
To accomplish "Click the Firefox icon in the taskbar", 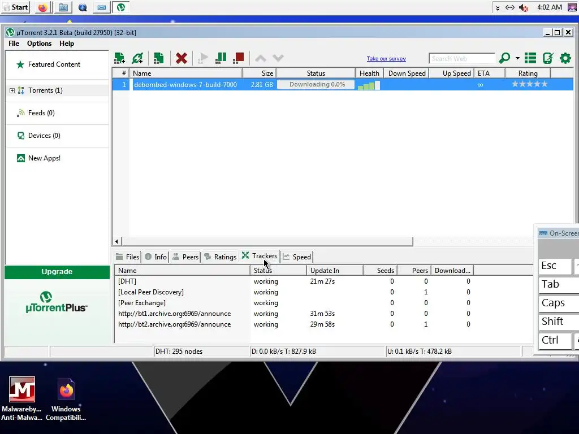I will (x=43, y=7).
